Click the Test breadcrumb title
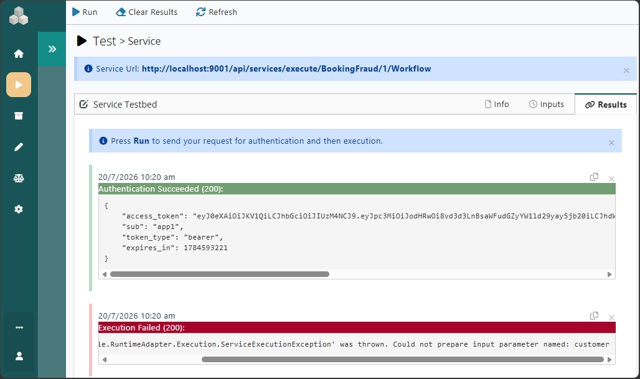640x379 pixels. (105, 41)
